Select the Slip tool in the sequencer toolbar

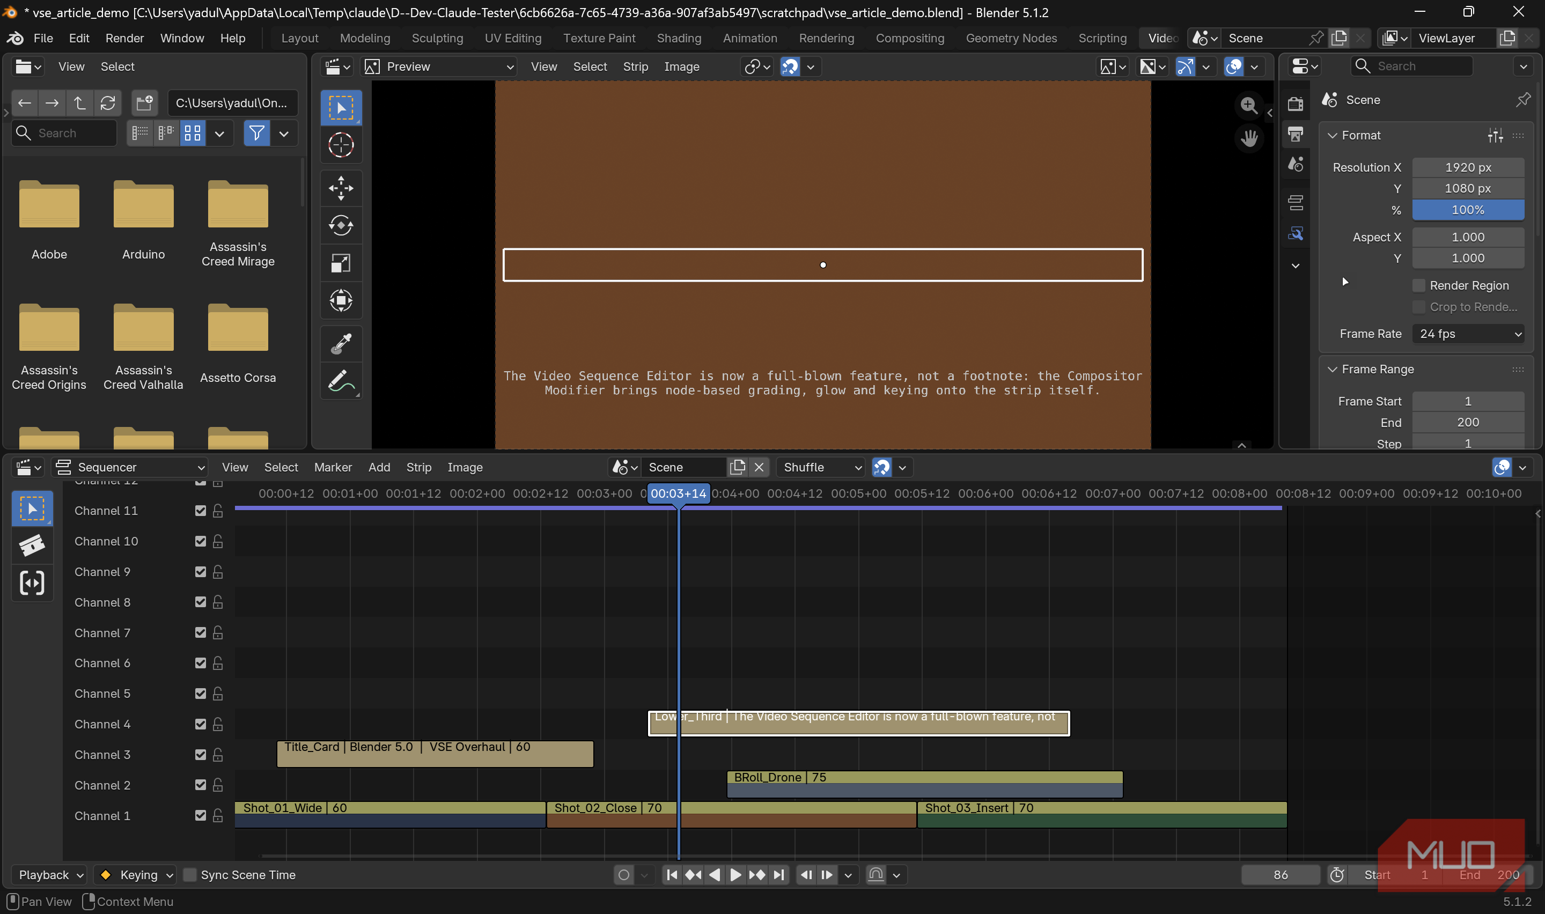tap(32, 582)
